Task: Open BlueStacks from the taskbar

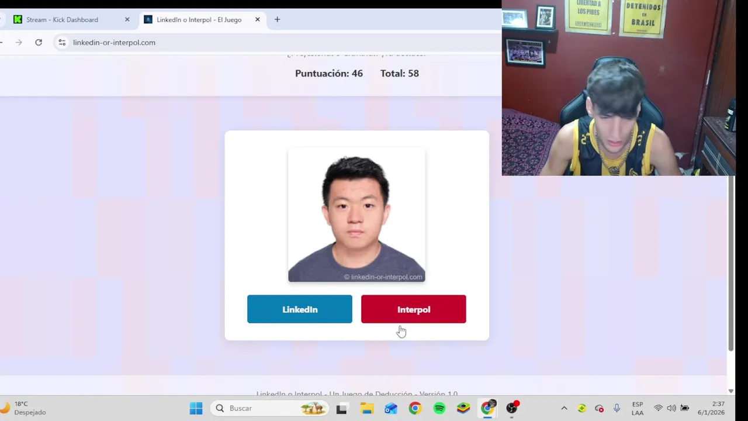Action: (x=463, y=408)
